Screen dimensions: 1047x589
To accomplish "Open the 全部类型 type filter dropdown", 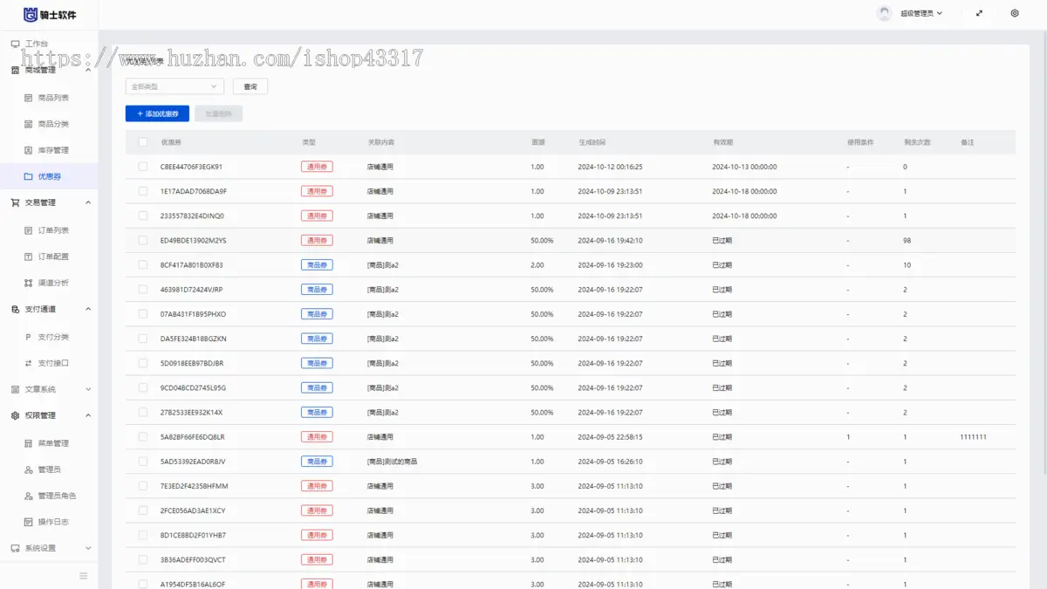I will [174, 86].
